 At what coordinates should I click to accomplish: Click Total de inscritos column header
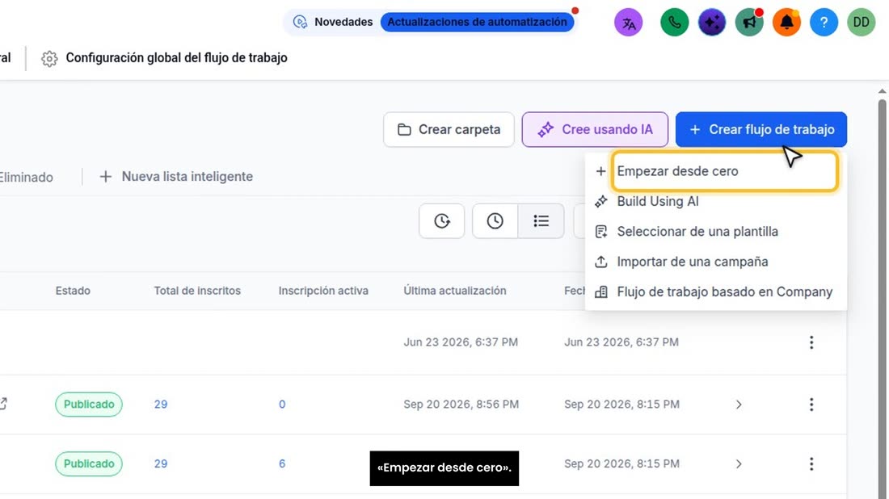[x=197, y=291]
